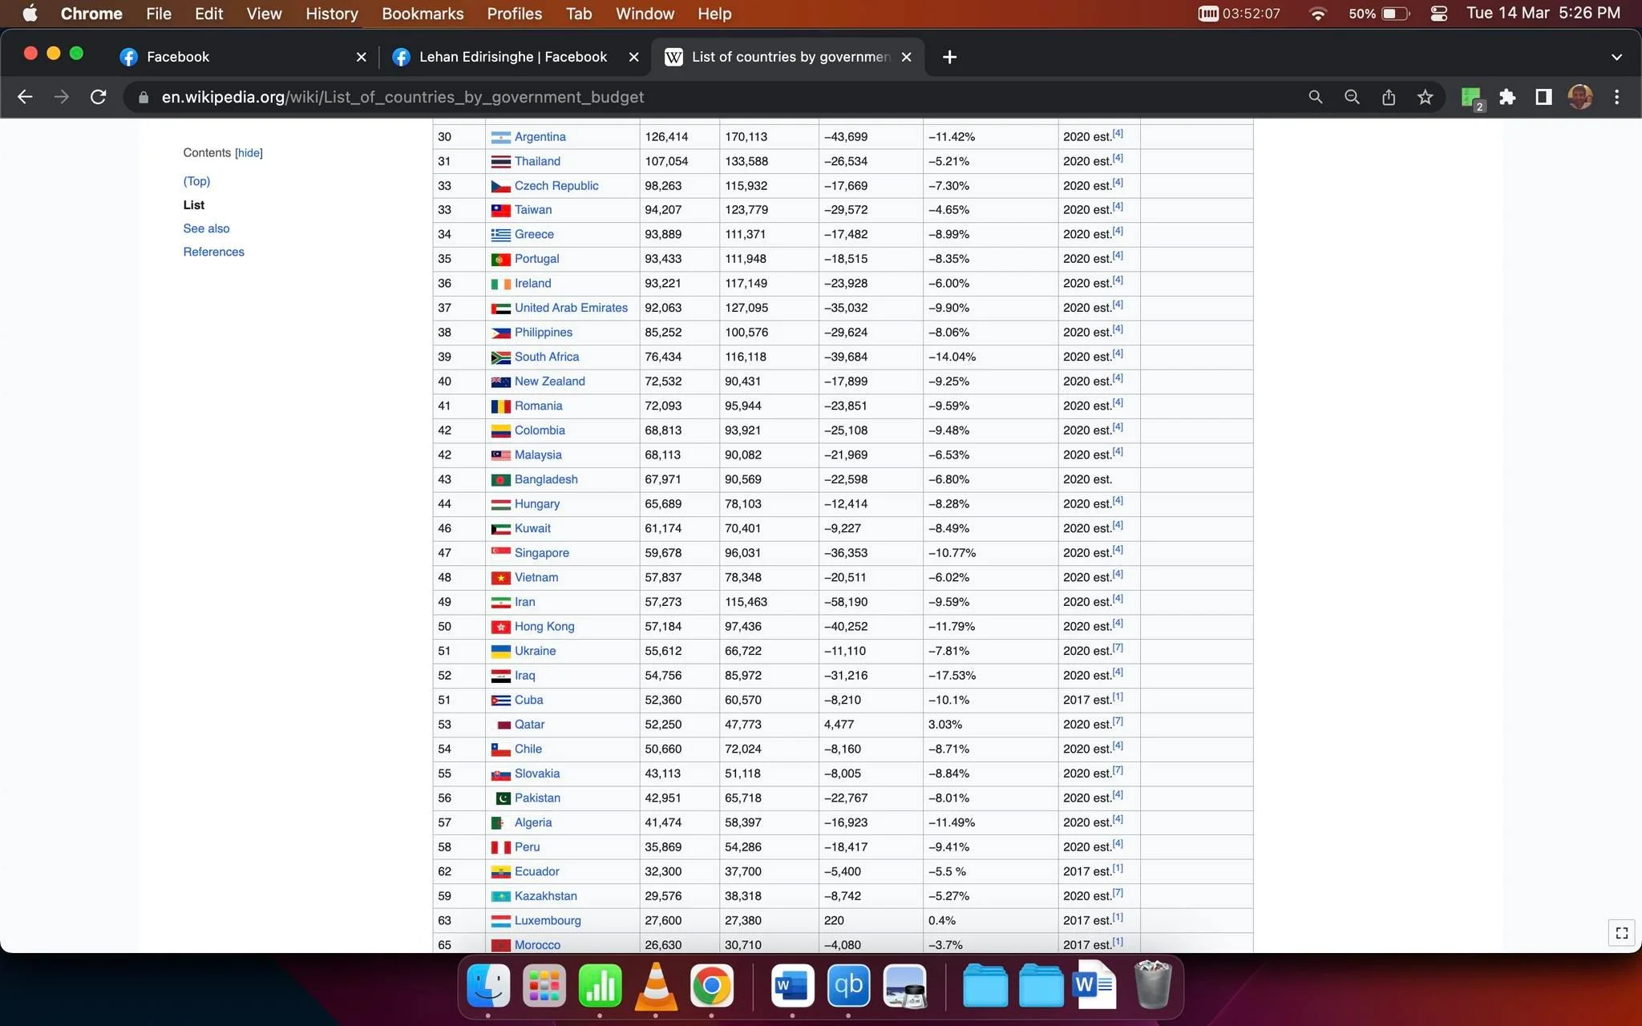Click the back navigation arrow
The width and height of the screenshot is (1642, 1026).
(25, 97)
